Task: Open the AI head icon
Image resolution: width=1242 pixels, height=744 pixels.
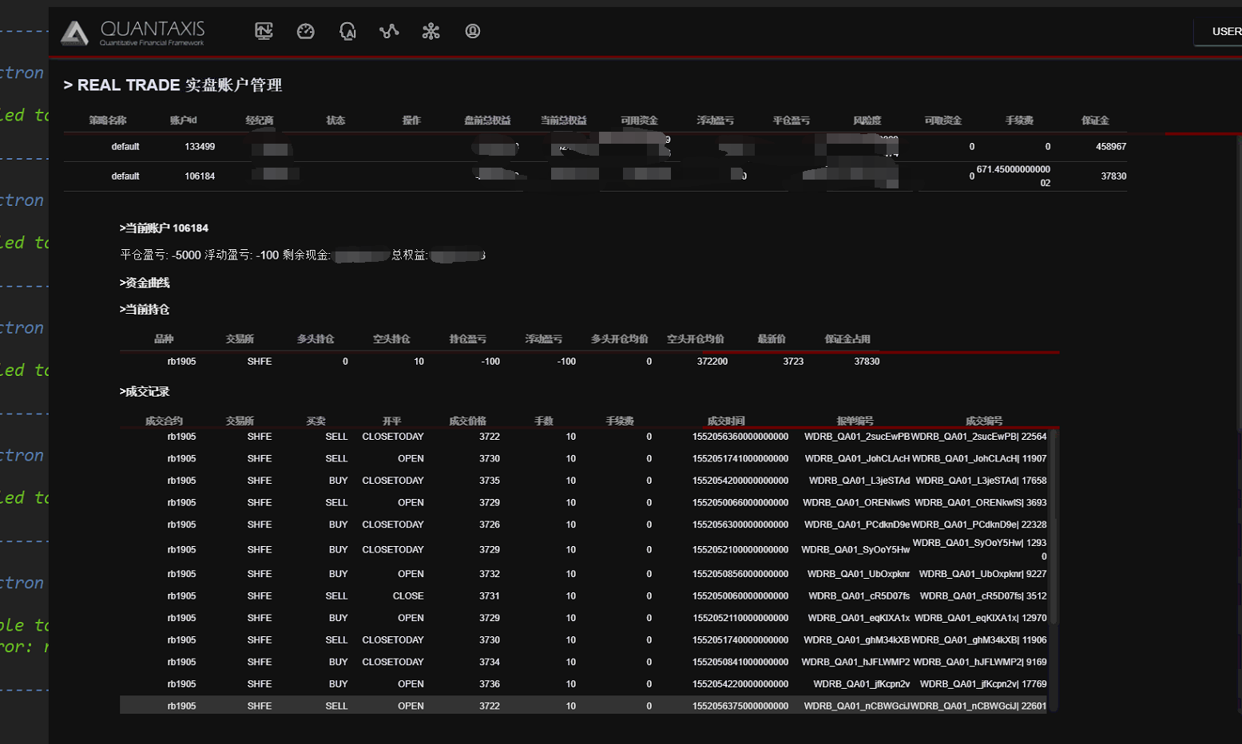Action: pos(347,31)
